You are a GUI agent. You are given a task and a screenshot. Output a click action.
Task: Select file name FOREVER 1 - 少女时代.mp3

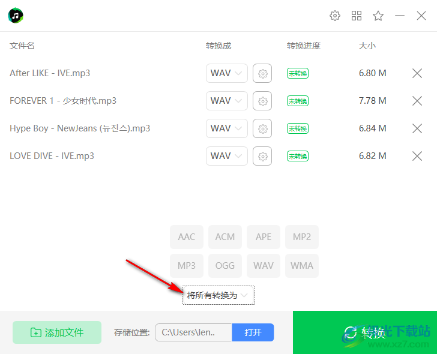[63, 101]
